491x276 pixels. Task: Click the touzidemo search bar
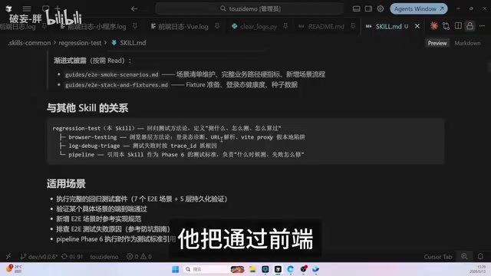click(249, 8)
